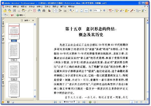Click the Open folder icon
The width and height of the screenshot is (151, 106).
[x=5, y=11]
